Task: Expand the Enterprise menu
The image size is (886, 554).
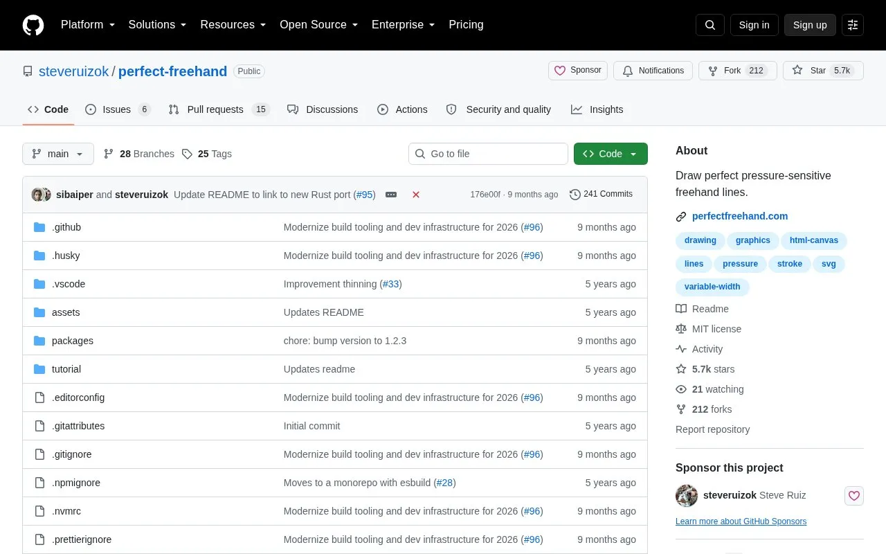Action: 403,25
